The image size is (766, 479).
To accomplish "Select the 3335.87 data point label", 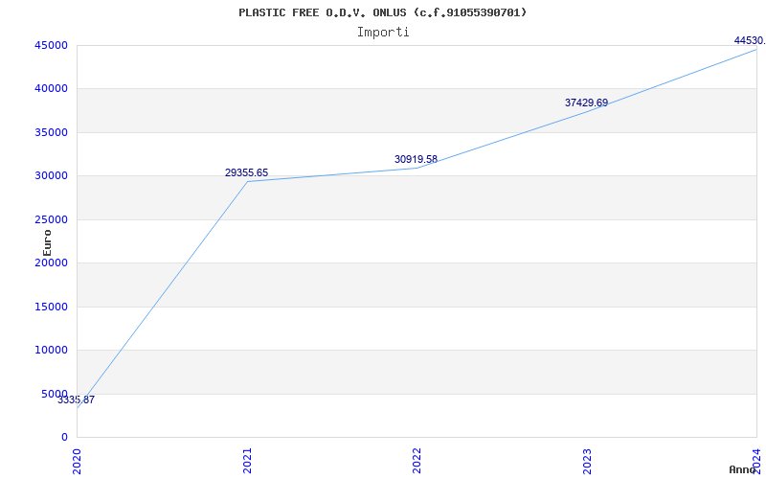I will click(x=76, y=399).
